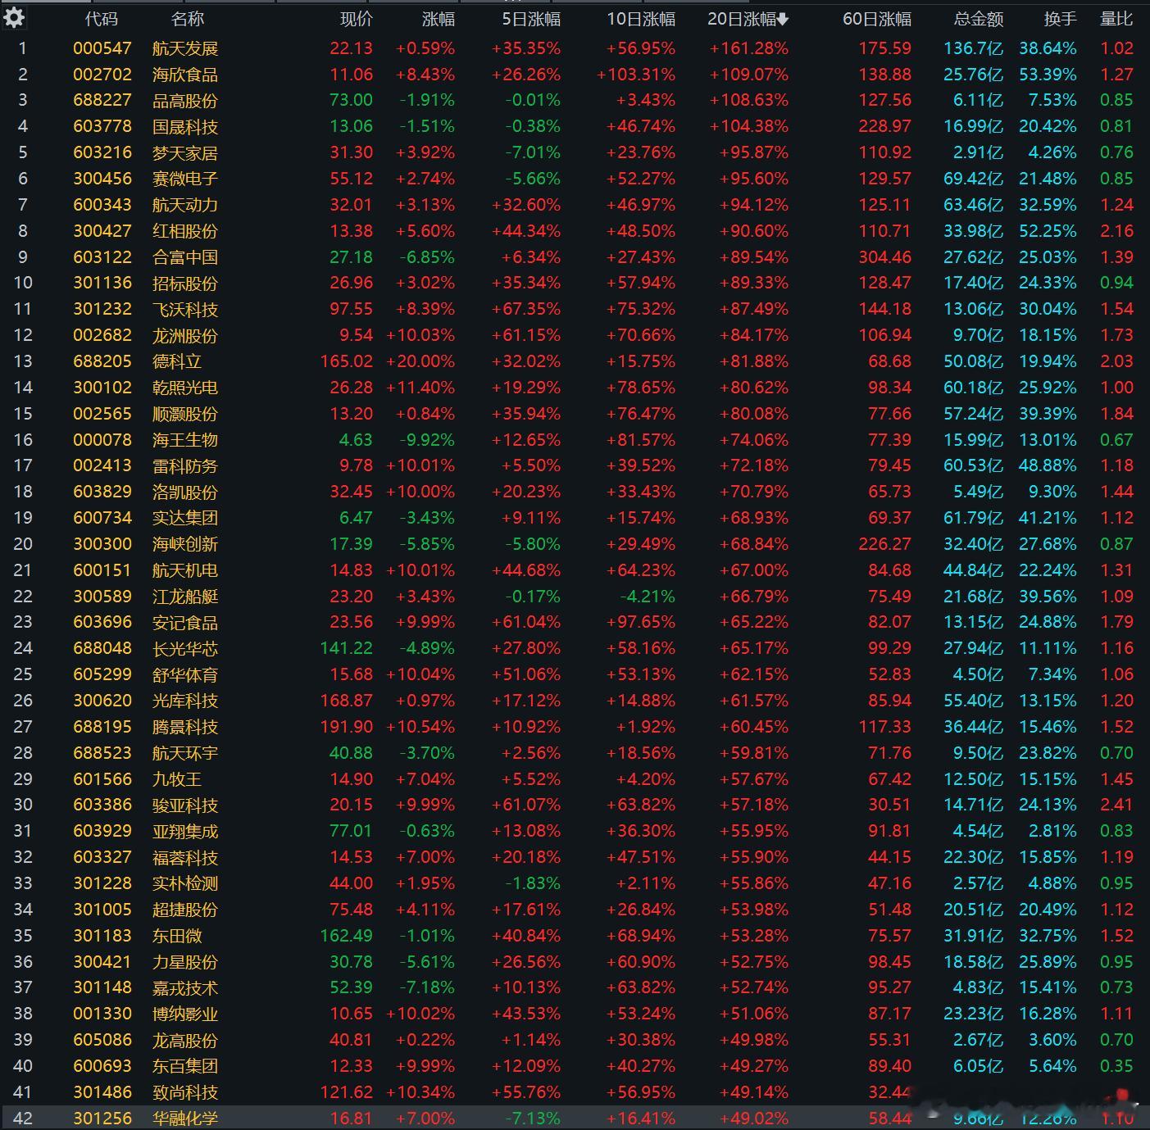
Task: Sort by 总金额 column header
Action: tap(978, 19)
